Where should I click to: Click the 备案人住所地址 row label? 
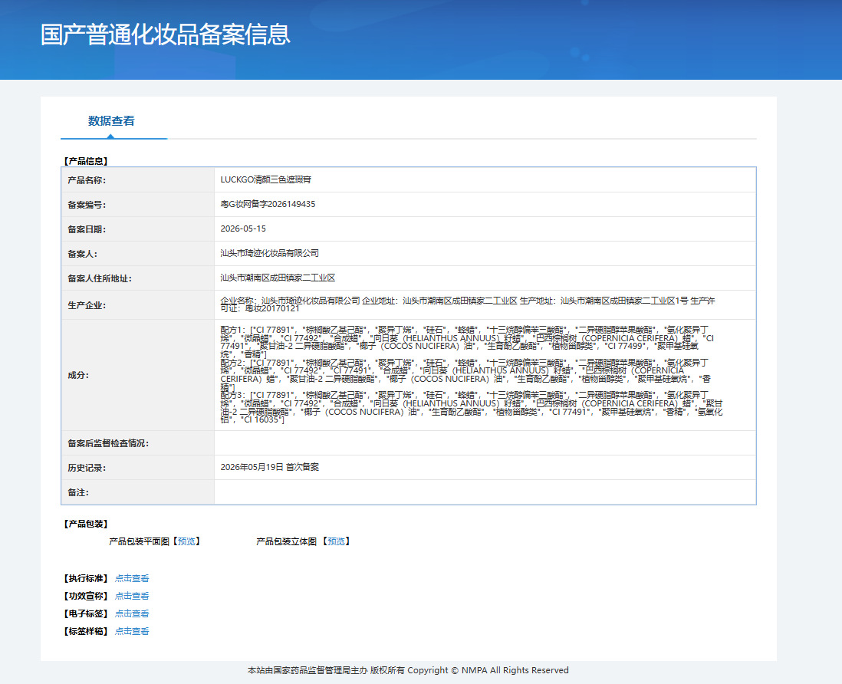(x=100, y=278)
